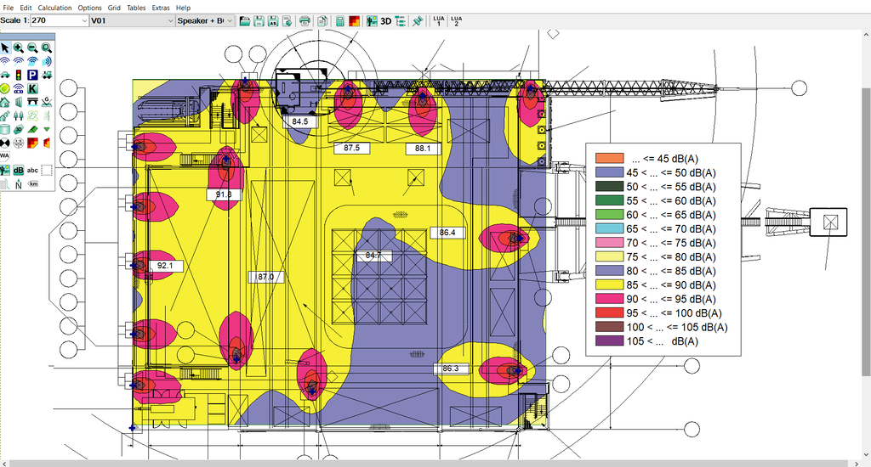The height and width of the screenshot is (467, 871).
Task: Select the arrow pointer tool
Action: coord(5,48)
